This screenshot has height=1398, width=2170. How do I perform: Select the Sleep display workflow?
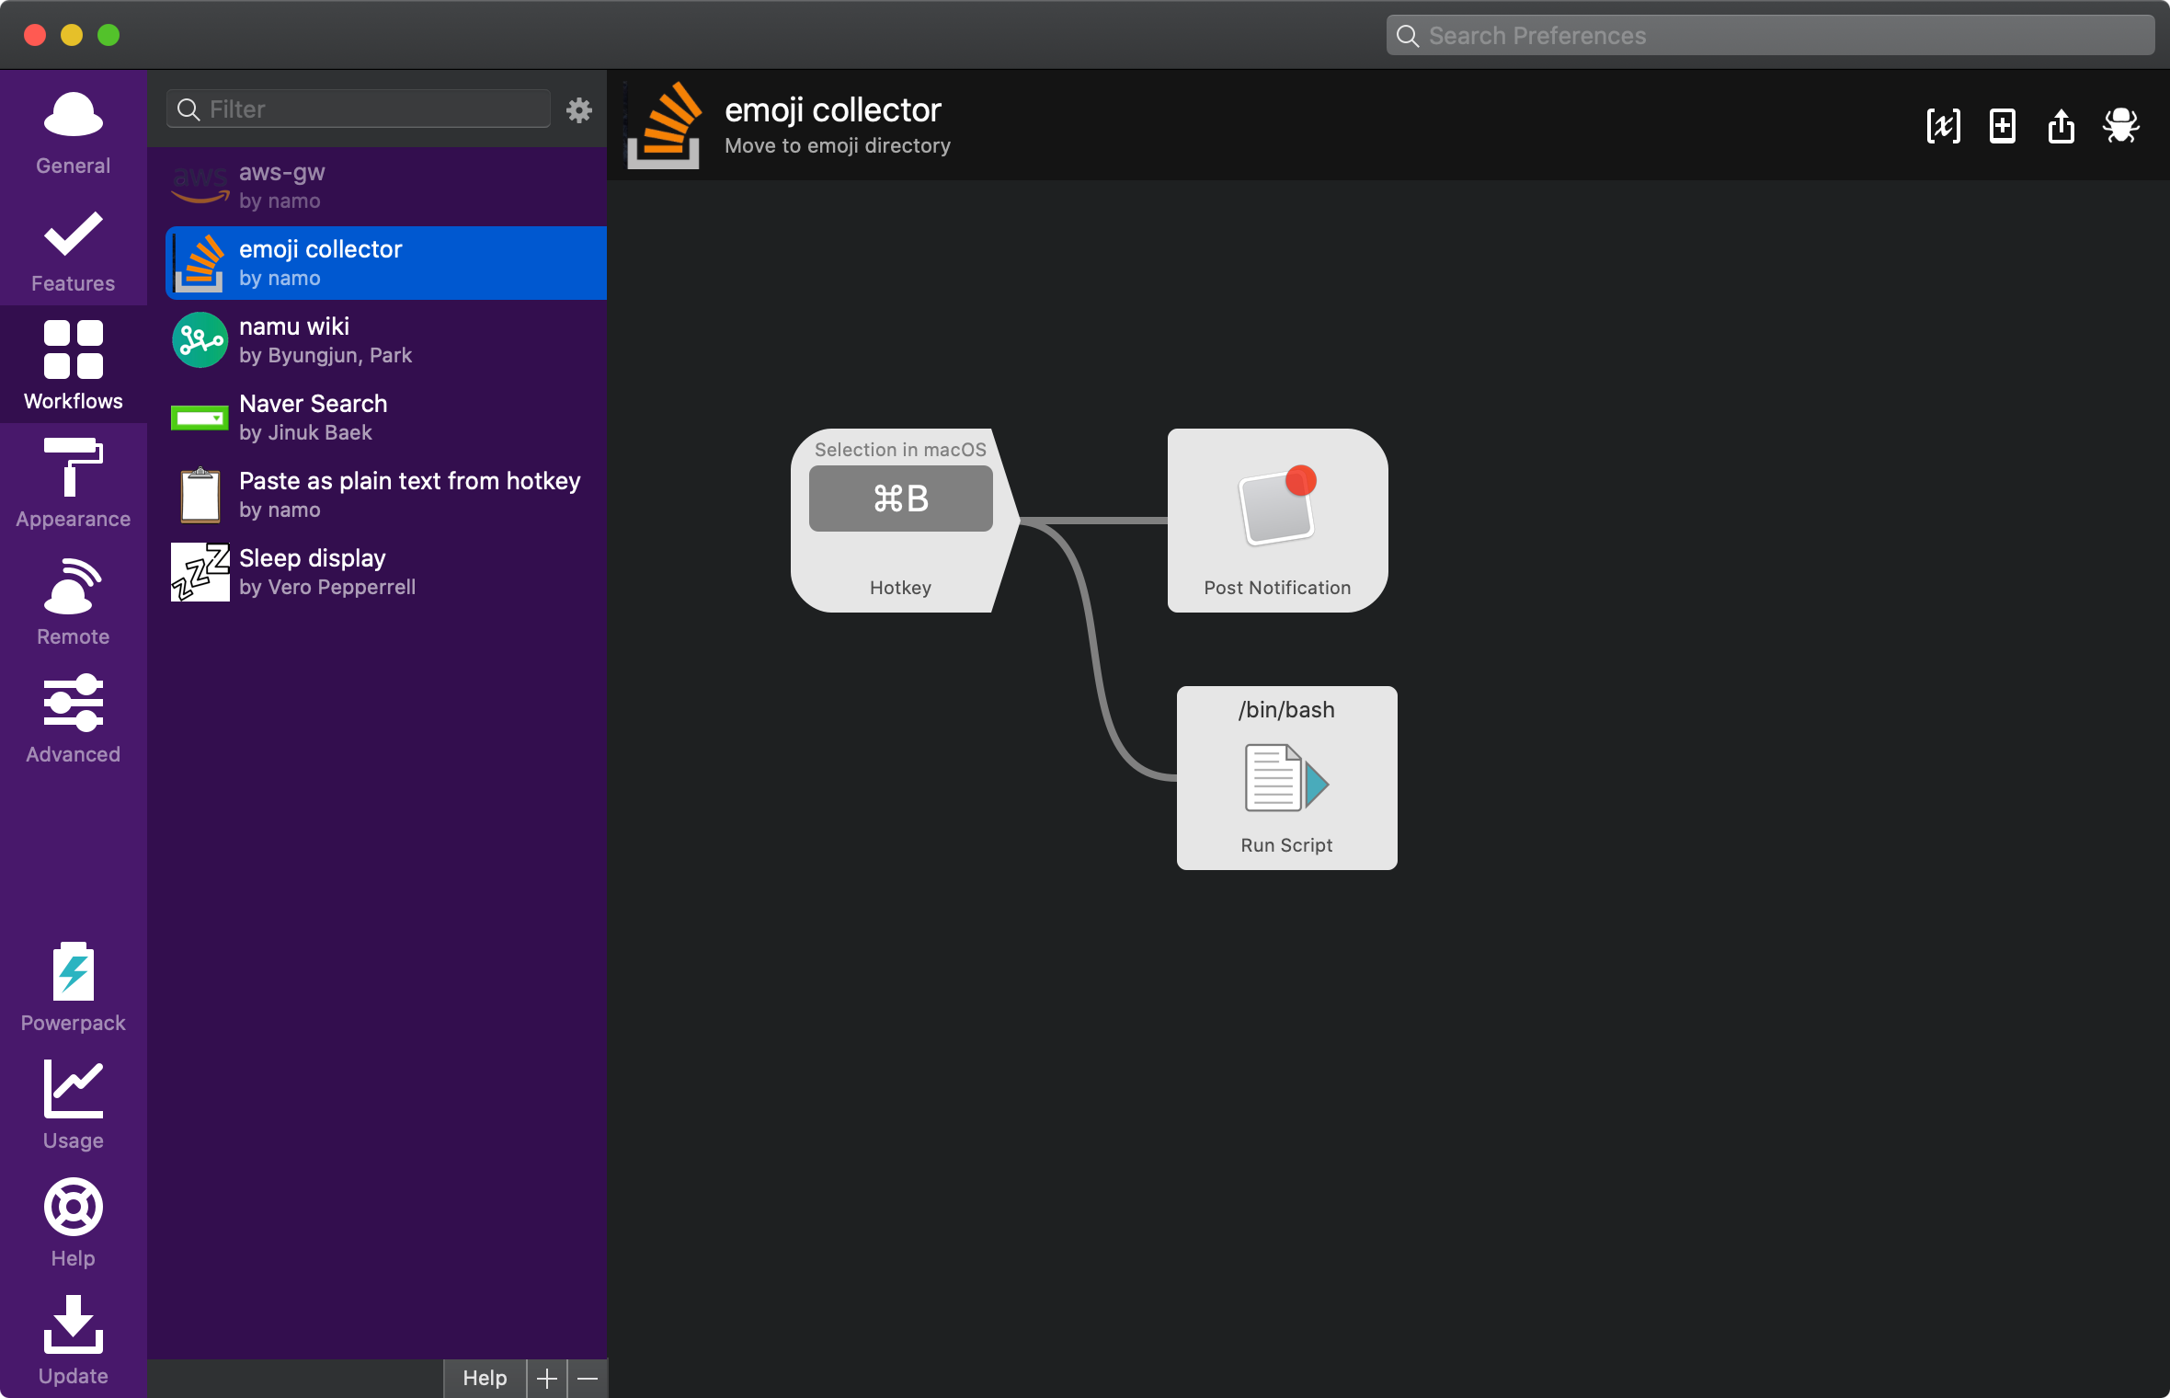(386, 572)
